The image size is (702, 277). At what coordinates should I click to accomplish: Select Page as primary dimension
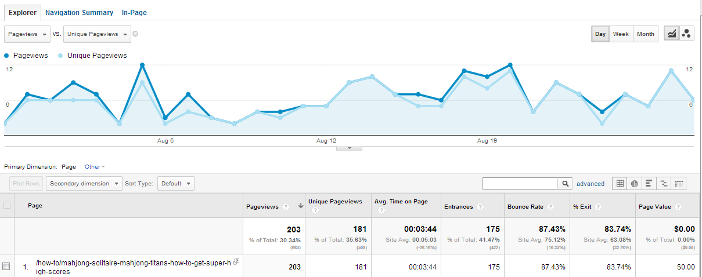[69, 167]
